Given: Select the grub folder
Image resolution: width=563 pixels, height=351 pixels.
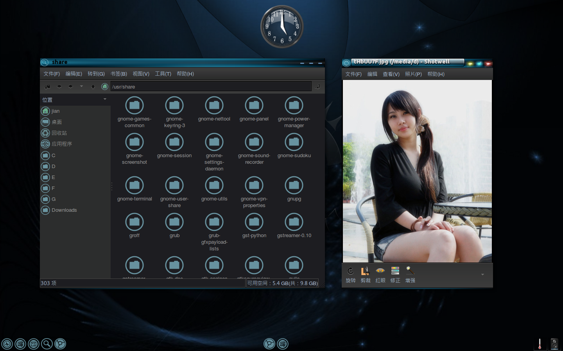Looking at the screenshot, I should [174, 226].
